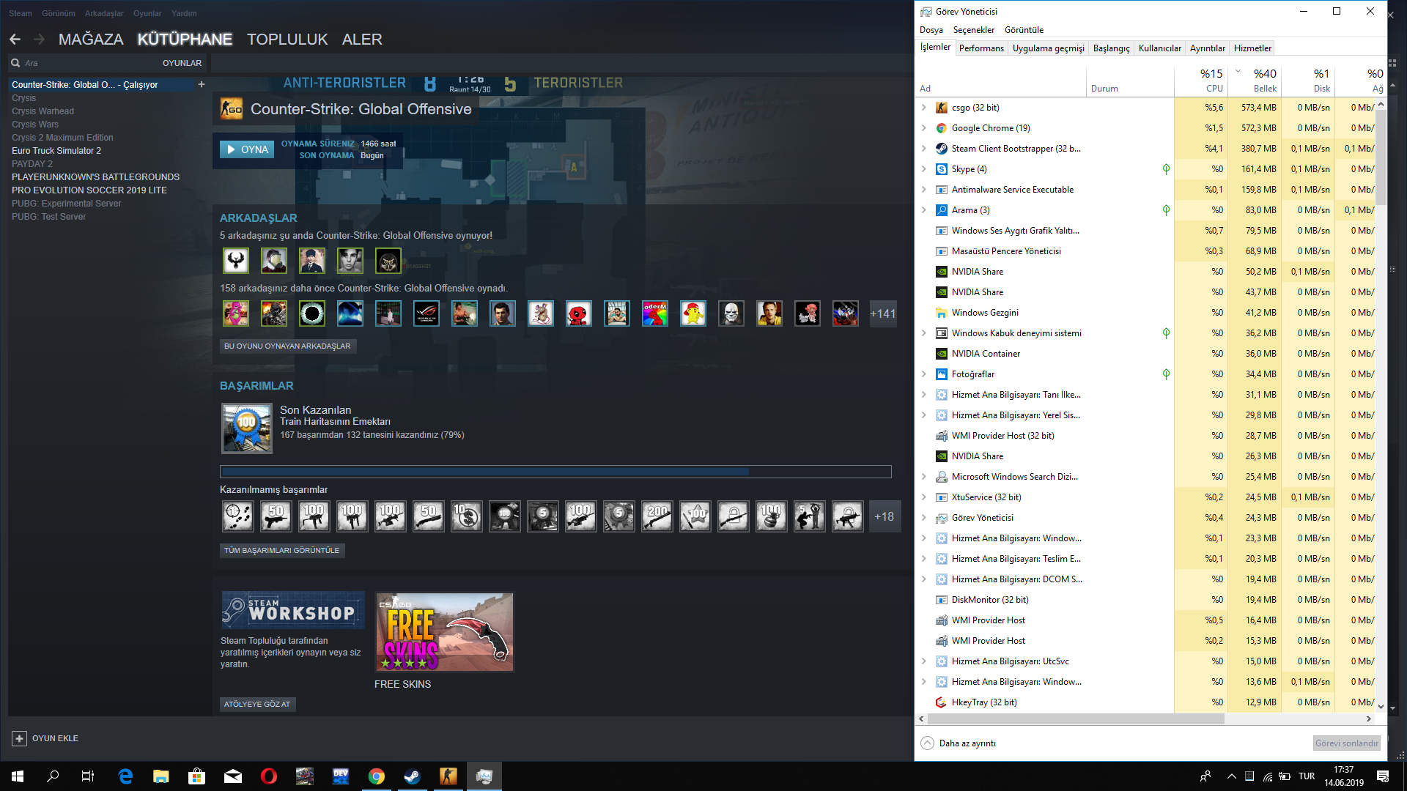This screenshot has width=1407, height=791.
Task: Open Steam from the taskbar
Action: coord(412,776)
